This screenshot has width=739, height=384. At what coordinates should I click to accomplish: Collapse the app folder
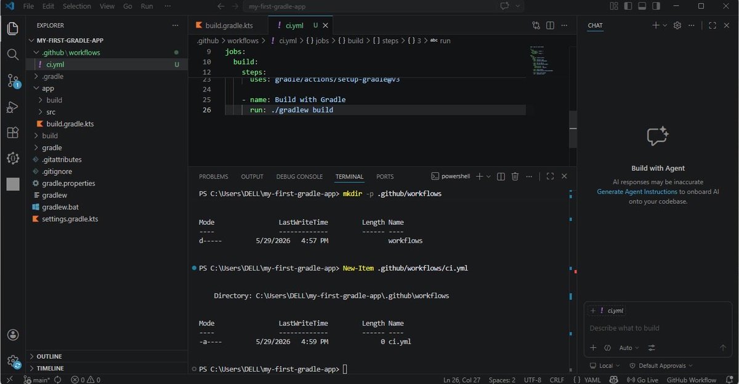pos(107,88)
